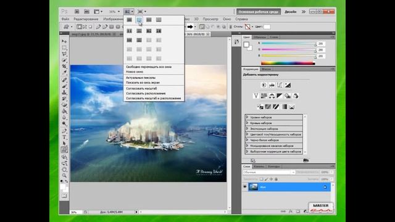Open the Обычные blend mode dropdown
This screenshot has width=395, height=222.
(x=269, y=172)
